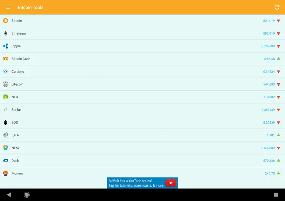Click the red down arrow for NEO

tap(278, 97)
